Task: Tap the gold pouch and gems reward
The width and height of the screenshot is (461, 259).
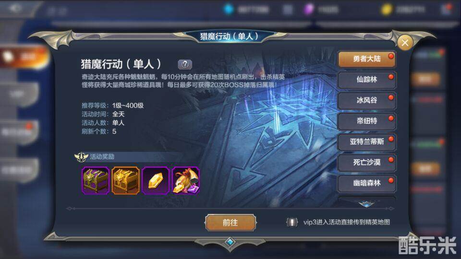Action: (x=186, y=181)
